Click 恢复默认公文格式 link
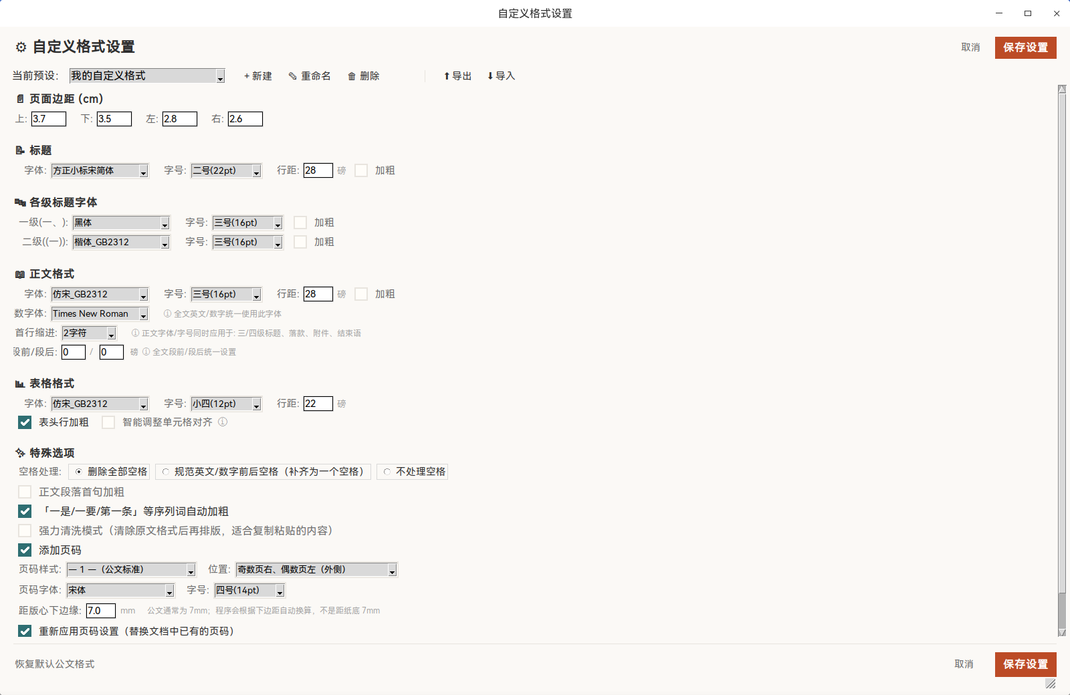The image size is (1070, 695). pyautogui.click(x=55, y=664)
